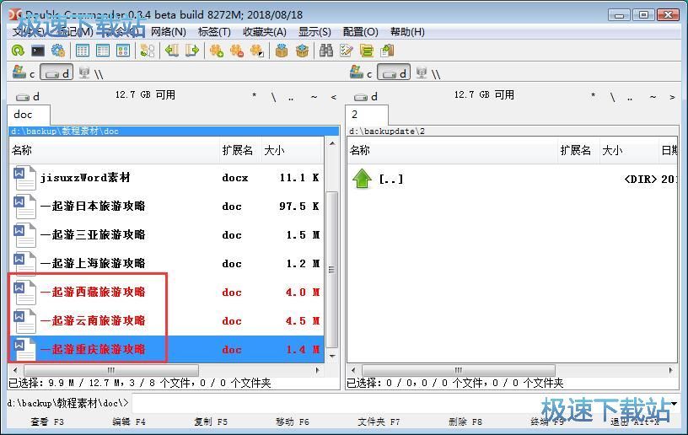Click the synchronize directories toolbar icon
The width and height of the screenshot is (688, 435).
click(367, 51)
